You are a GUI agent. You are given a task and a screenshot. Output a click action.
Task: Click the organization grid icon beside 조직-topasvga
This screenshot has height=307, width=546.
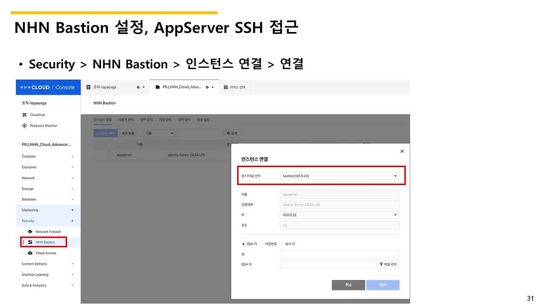88,87
